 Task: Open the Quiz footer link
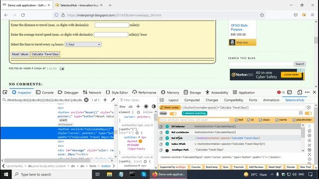(225, 167)
